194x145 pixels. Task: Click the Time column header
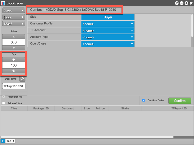click(x=14, y=108)
